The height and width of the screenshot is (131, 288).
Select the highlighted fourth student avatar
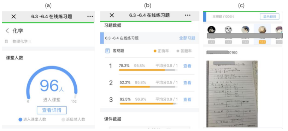[262, 30]
